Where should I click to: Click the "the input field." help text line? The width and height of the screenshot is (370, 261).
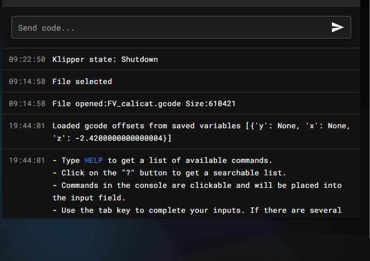click(x=89, y=198)
